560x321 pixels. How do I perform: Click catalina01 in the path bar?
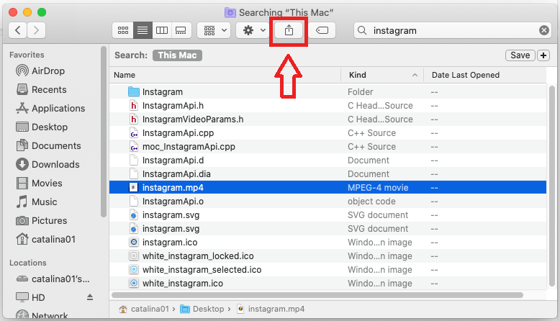coord(144,309)
